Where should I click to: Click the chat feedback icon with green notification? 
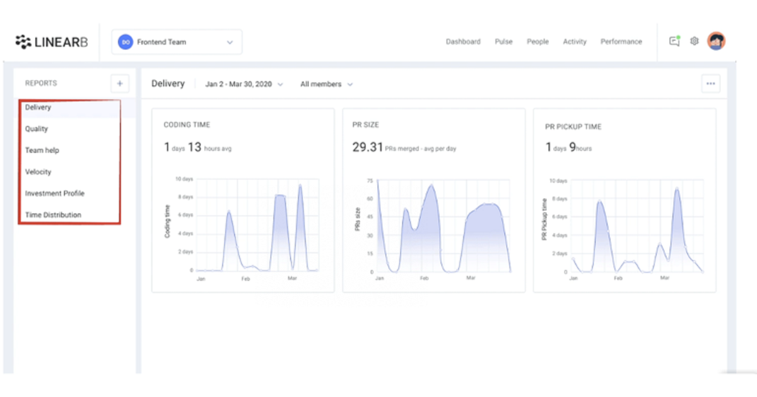(x=674, y=41)
